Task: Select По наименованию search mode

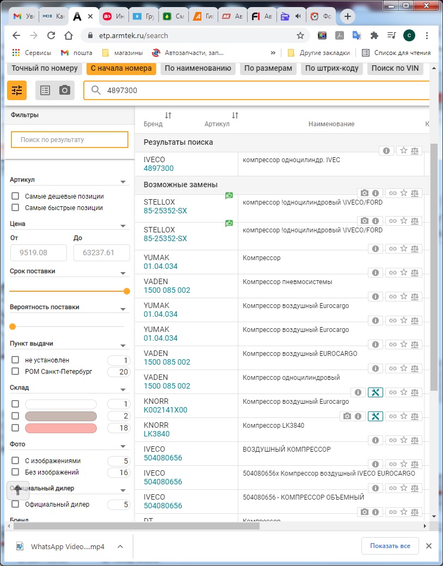Action: [198, 68]
